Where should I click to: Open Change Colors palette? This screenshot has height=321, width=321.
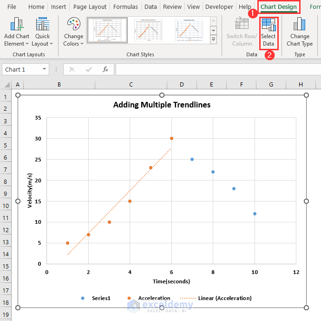coord(73,32)
